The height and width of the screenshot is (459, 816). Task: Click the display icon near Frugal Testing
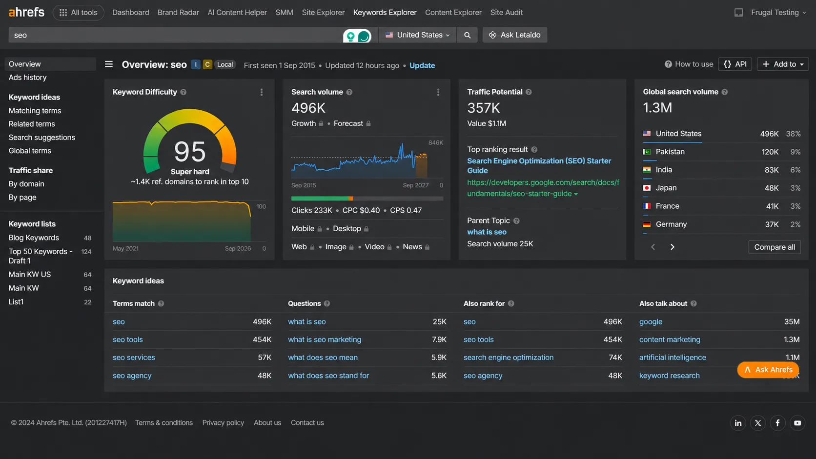(739, 13)
